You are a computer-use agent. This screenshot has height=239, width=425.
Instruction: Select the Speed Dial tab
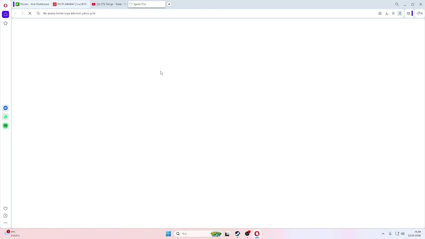pos(147,4)
